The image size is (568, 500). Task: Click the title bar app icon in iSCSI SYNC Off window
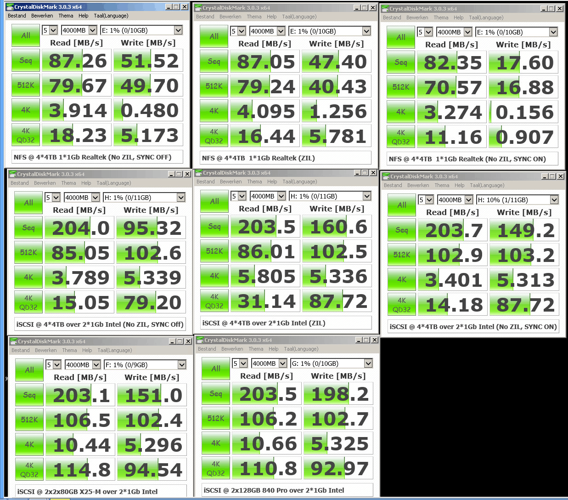pyautogui.click(x=13, y=174)
